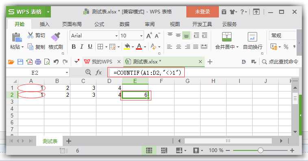308x161 pixels.
Task: Open the 数据 ribbon tab
Action: [125, 24]
